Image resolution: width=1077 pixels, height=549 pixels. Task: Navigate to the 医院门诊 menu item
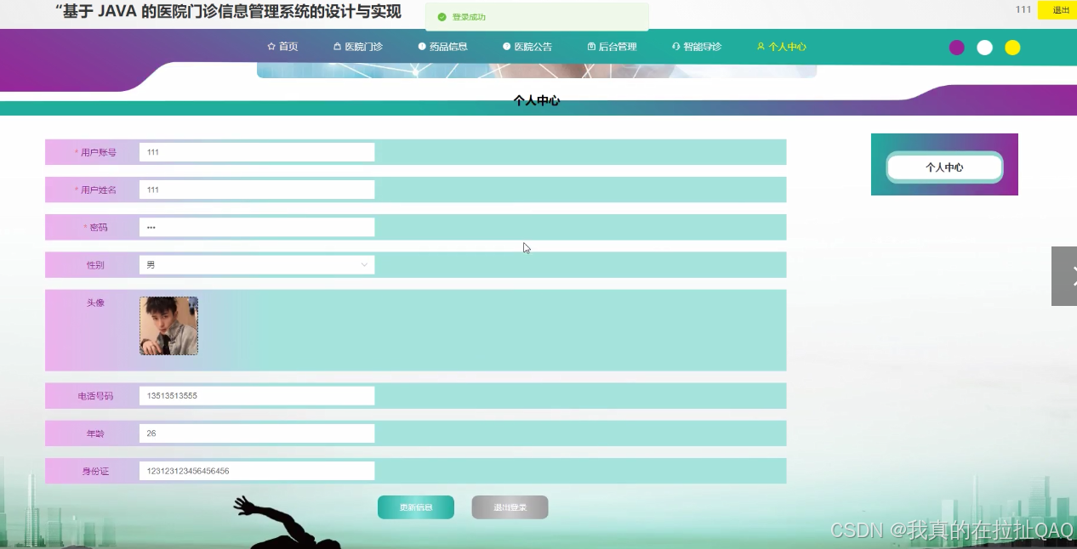click(x=357, y=47)
